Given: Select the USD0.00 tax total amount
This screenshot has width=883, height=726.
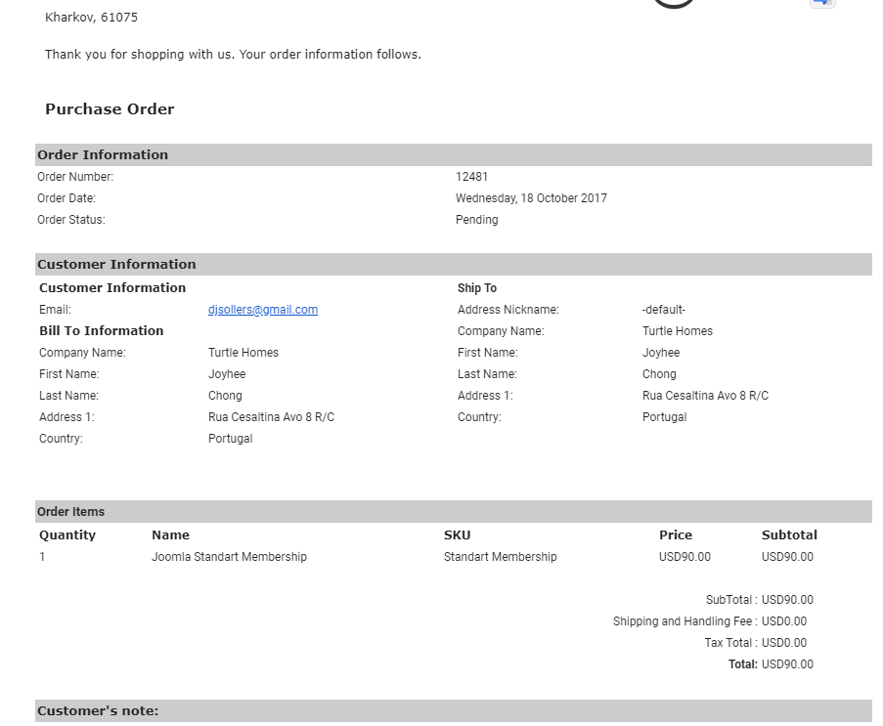Looking at the screenshot, I should (784, 643).
